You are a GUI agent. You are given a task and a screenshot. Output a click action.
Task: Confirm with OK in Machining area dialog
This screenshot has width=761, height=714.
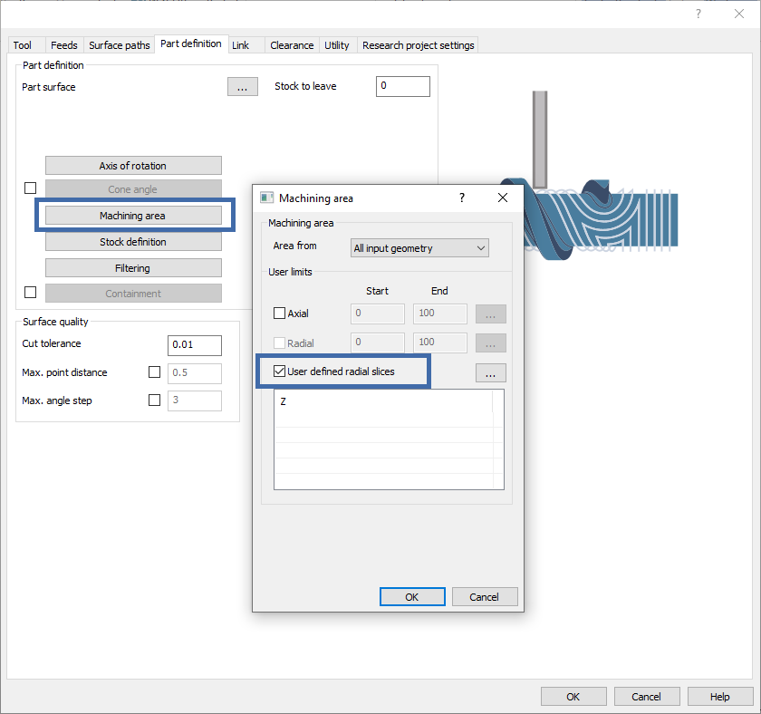point(412,597)
